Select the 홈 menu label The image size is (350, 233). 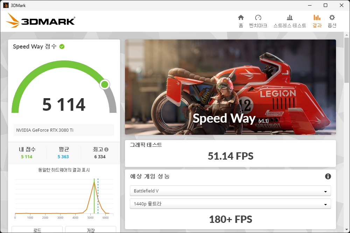241,26
